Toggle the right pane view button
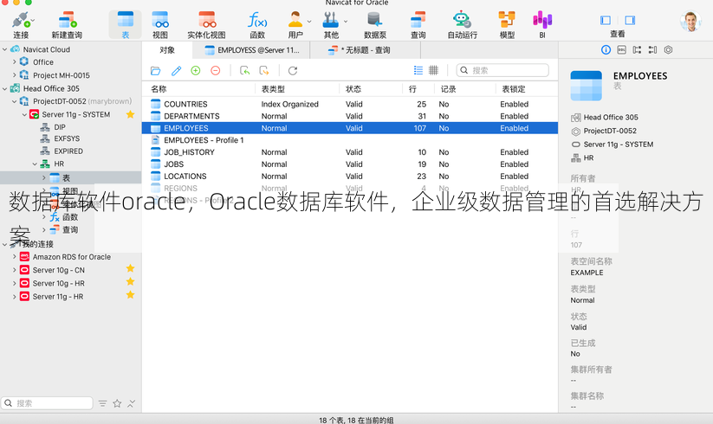Image resolution: width=713 pixels, height=424 pixels. click(630, 20)
